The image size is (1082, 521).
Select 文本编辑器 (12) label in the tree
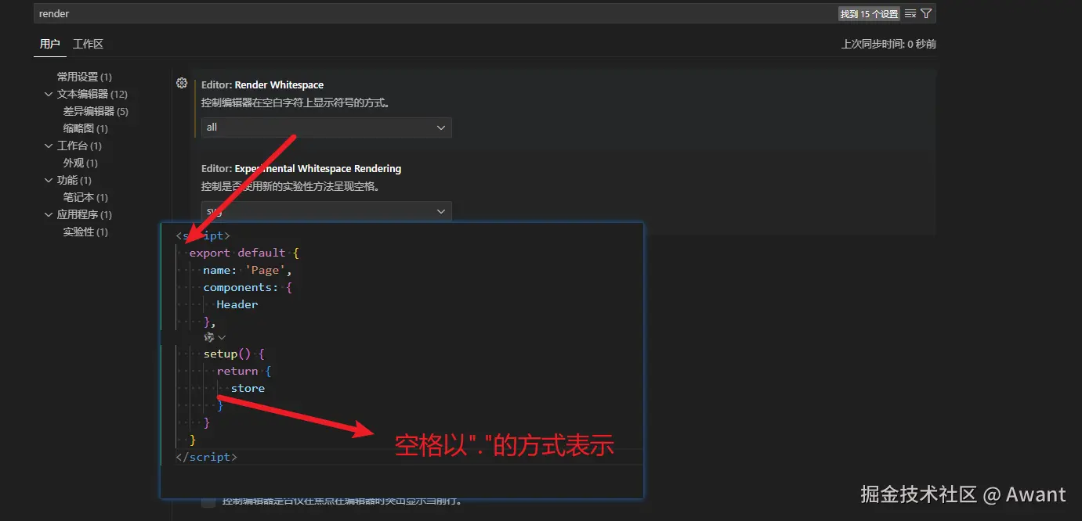point(92,94)
